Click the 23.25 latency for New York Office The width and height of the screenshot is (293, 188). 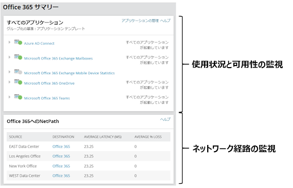point(89,166)
